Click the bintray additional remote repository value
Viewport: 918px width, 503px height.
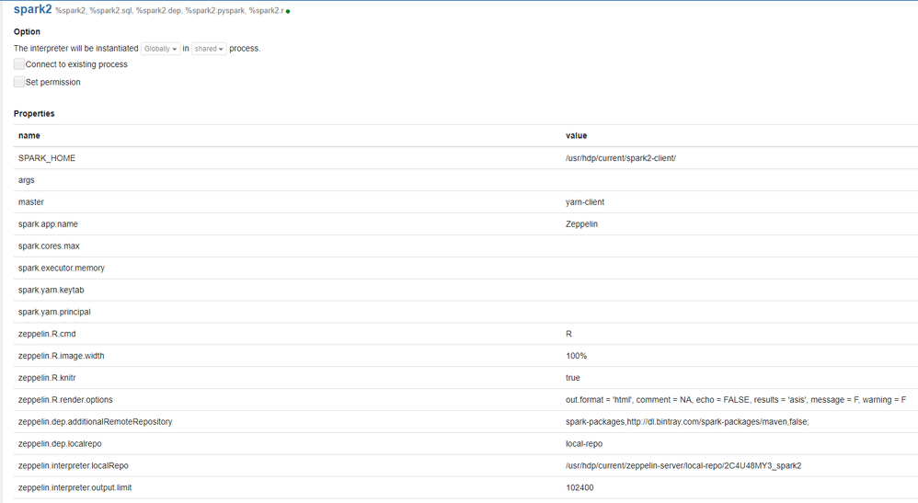click(687, 422)
